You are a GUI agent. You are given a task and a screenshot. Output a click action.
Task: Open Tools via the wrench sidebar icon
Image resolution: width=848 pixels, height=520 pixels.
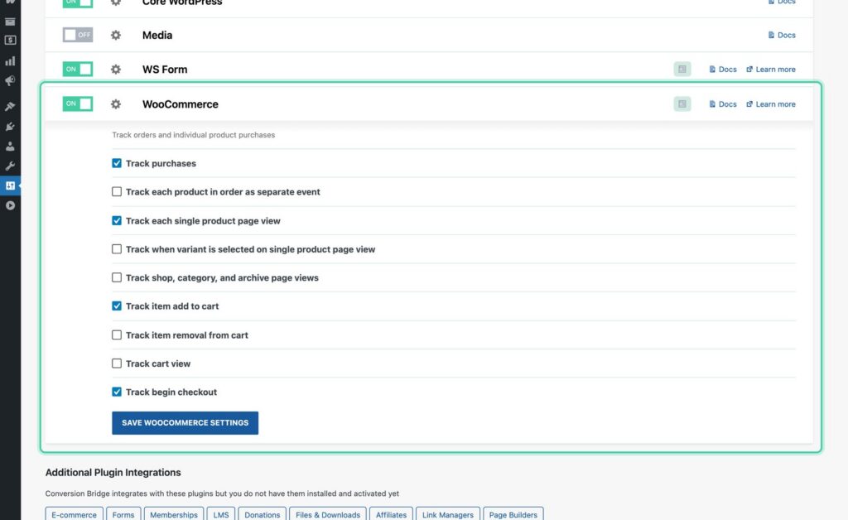10,166
